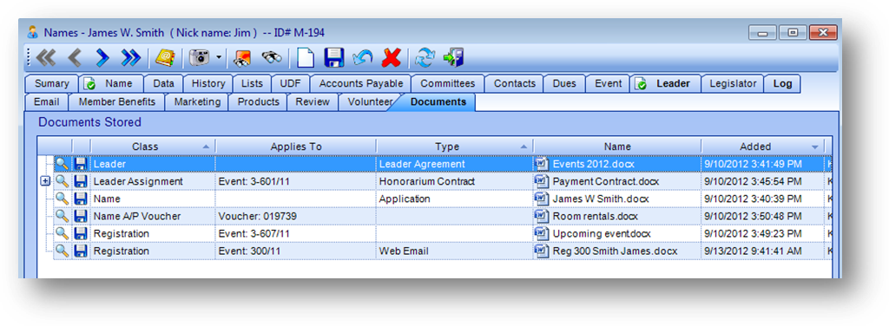Screen dimensions: 889x326
Task: Save Reg 300 Smith James.docx disk icon
Action: click(x=81, y=251)
